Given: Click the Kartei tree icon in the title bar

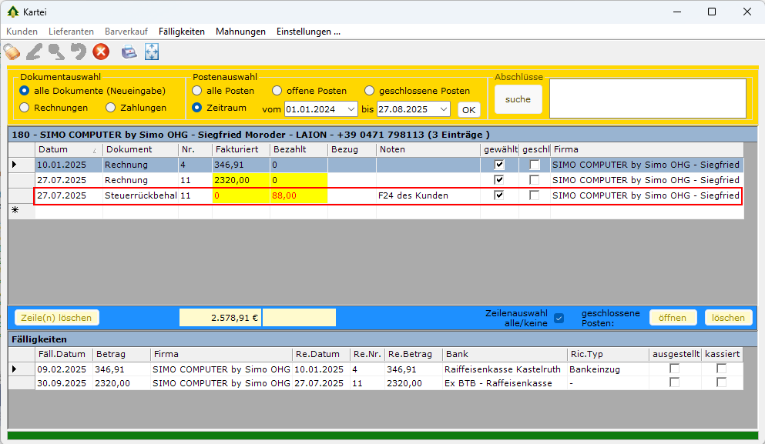Looking at the screenshot, I should coord(12,12).
